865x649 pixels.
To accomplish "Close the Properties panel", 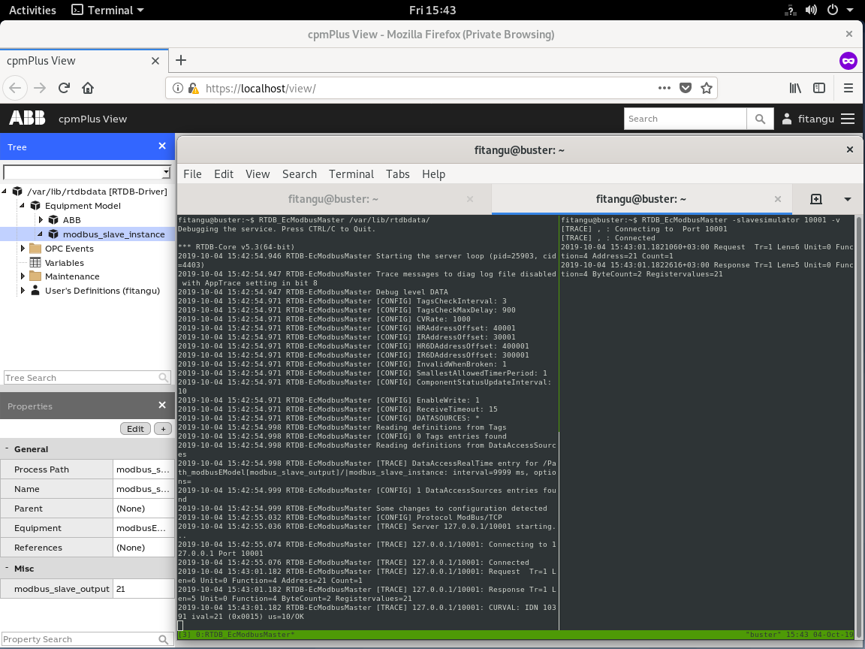I will (162, 405).
